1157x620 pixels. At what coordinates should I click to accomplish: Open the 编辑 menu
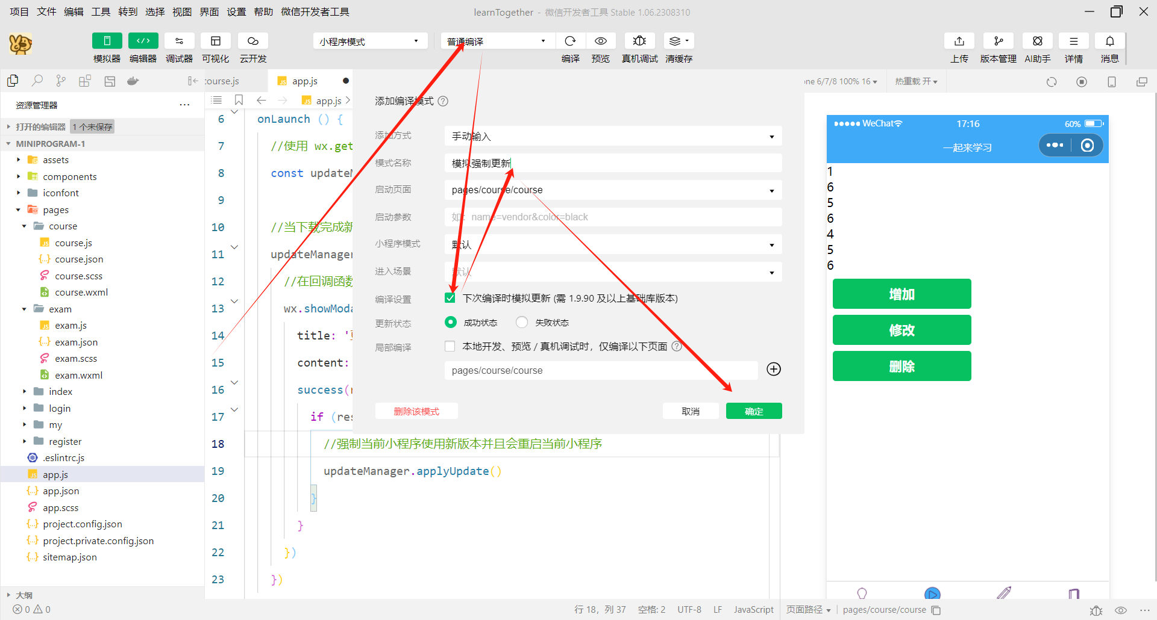point(74,11)
